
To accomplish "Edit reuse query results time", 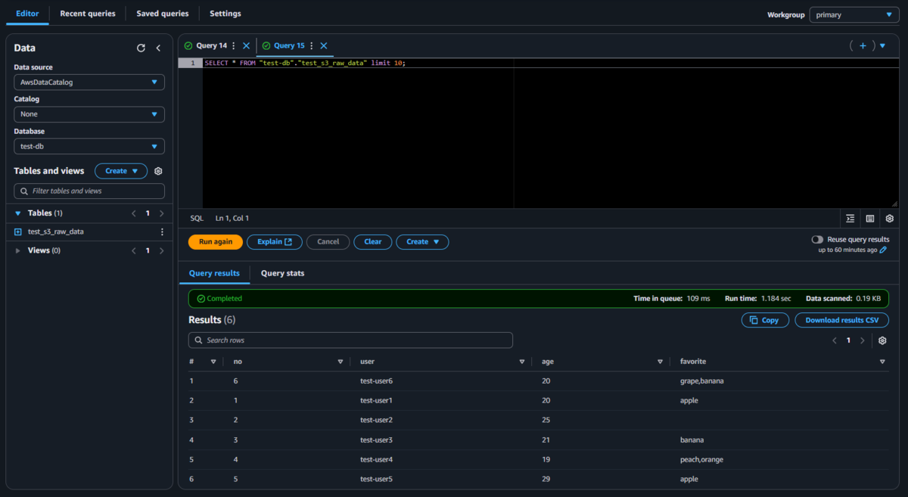I will 883,250.
